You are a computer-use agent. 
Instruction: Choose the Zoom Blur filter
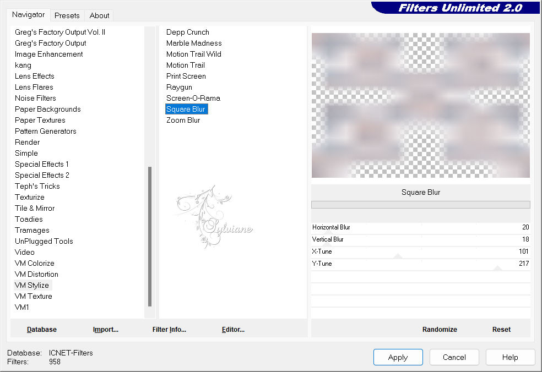click(x=183, y=120)
